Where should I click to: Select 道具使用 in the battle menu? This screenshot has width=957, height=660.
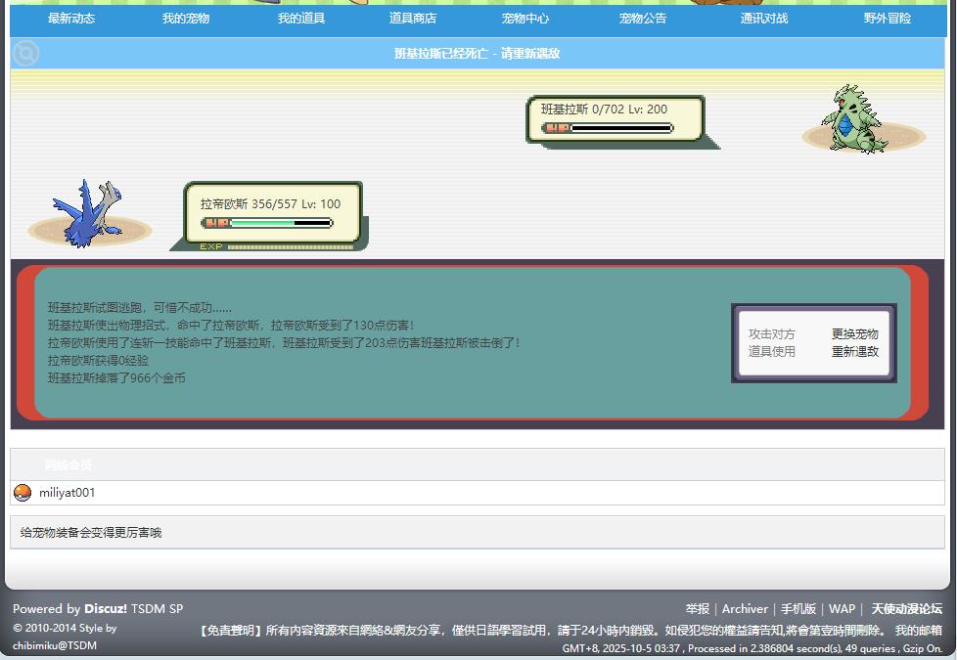click(x=772, y=351)
